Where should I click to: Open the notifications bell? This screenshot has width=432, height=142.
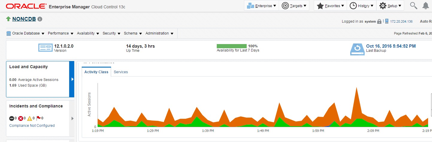425,6
